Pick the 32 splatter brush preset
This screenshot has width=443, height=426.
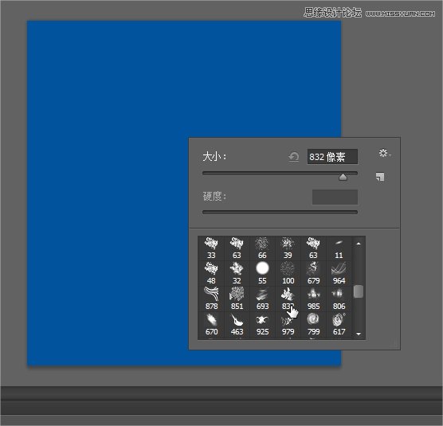[237, 274]
